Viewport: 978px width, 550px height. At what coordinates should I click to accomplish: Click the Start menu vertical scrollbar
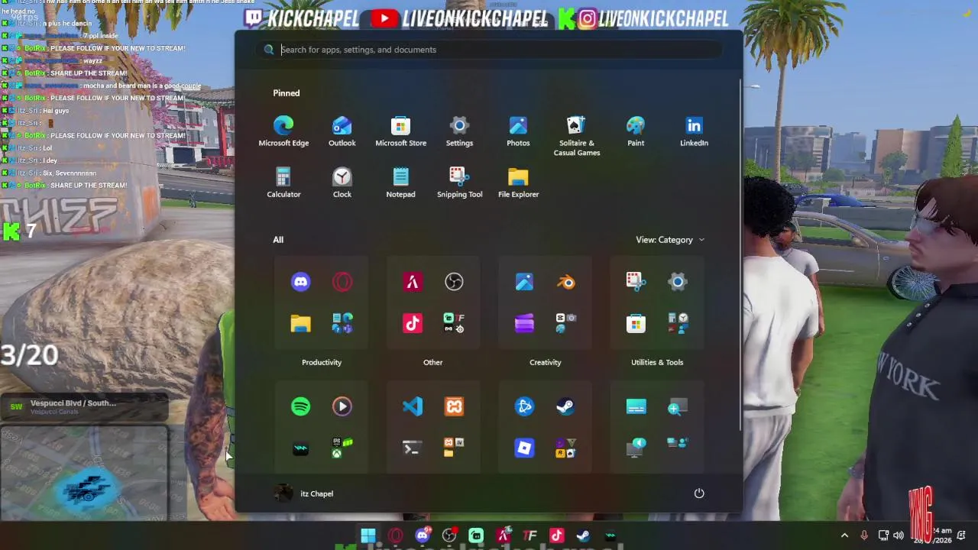click(740, 254)
